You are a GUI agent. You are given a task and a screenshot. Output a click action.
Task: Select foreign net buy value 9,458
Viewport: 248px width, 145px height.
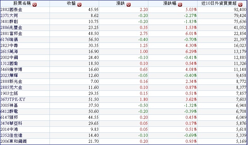click(241, 76)
